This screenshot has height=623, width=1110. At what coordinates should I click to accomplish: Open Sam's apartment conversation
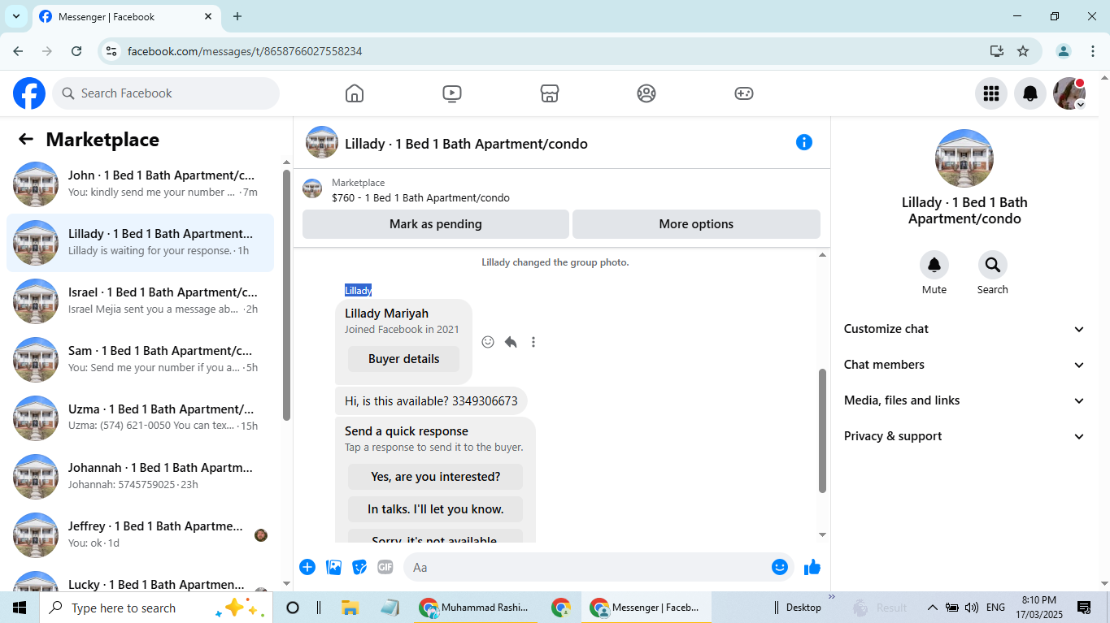(140, 360)
